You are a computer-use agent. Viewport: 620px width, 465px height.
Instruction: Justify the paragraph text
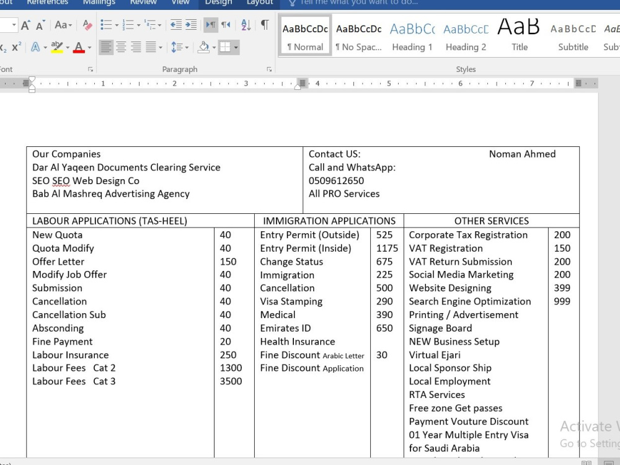tap(151, 48)
